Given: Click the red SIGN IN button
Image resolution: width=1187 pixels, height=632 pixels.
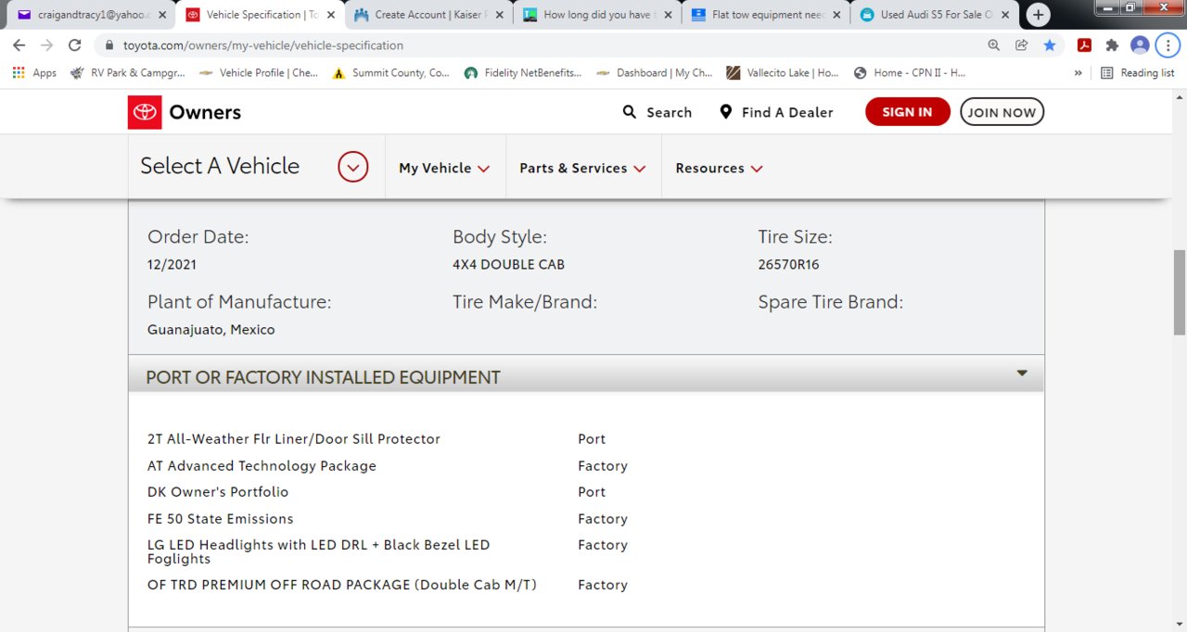Looking at the screenshot, I should pos(907,112).
